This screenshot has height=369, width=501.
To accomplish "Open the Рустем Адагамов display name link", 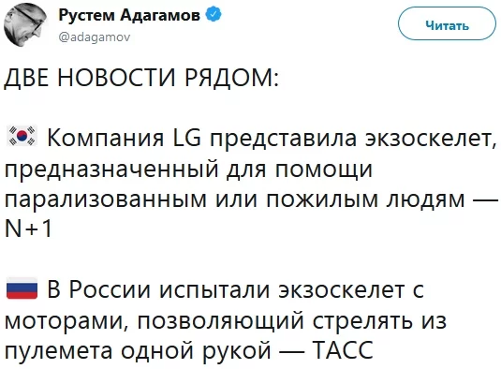I will click(129, 15).
